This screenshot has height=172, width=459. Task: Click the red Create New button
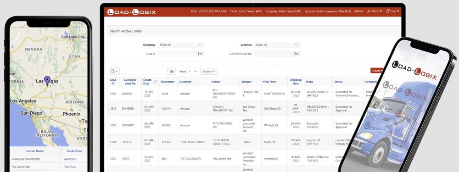click(377, 71)
